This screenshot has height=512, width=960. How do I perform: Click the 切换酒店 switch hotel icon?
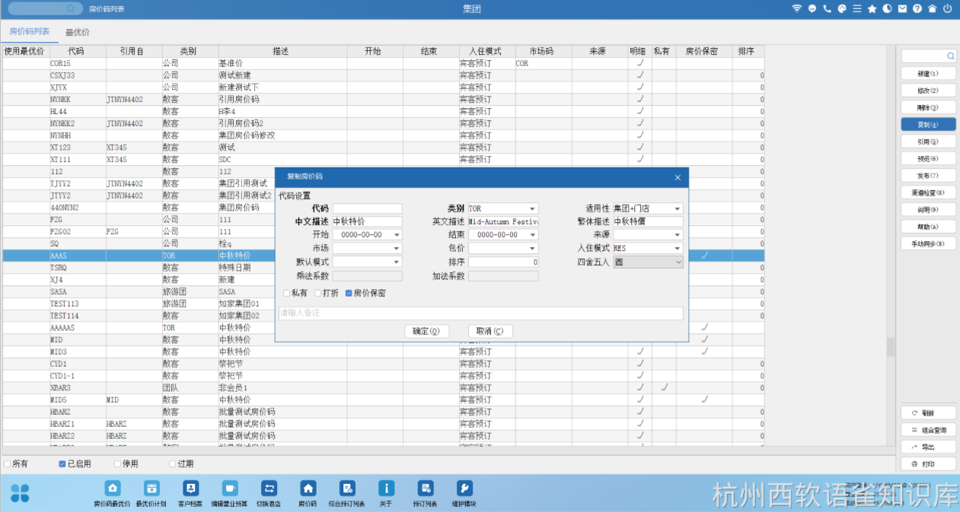point(269,489)
